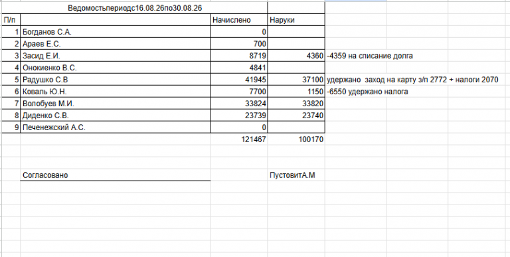
Task: Click the accrued value 7700
Action: click(239, 92)
